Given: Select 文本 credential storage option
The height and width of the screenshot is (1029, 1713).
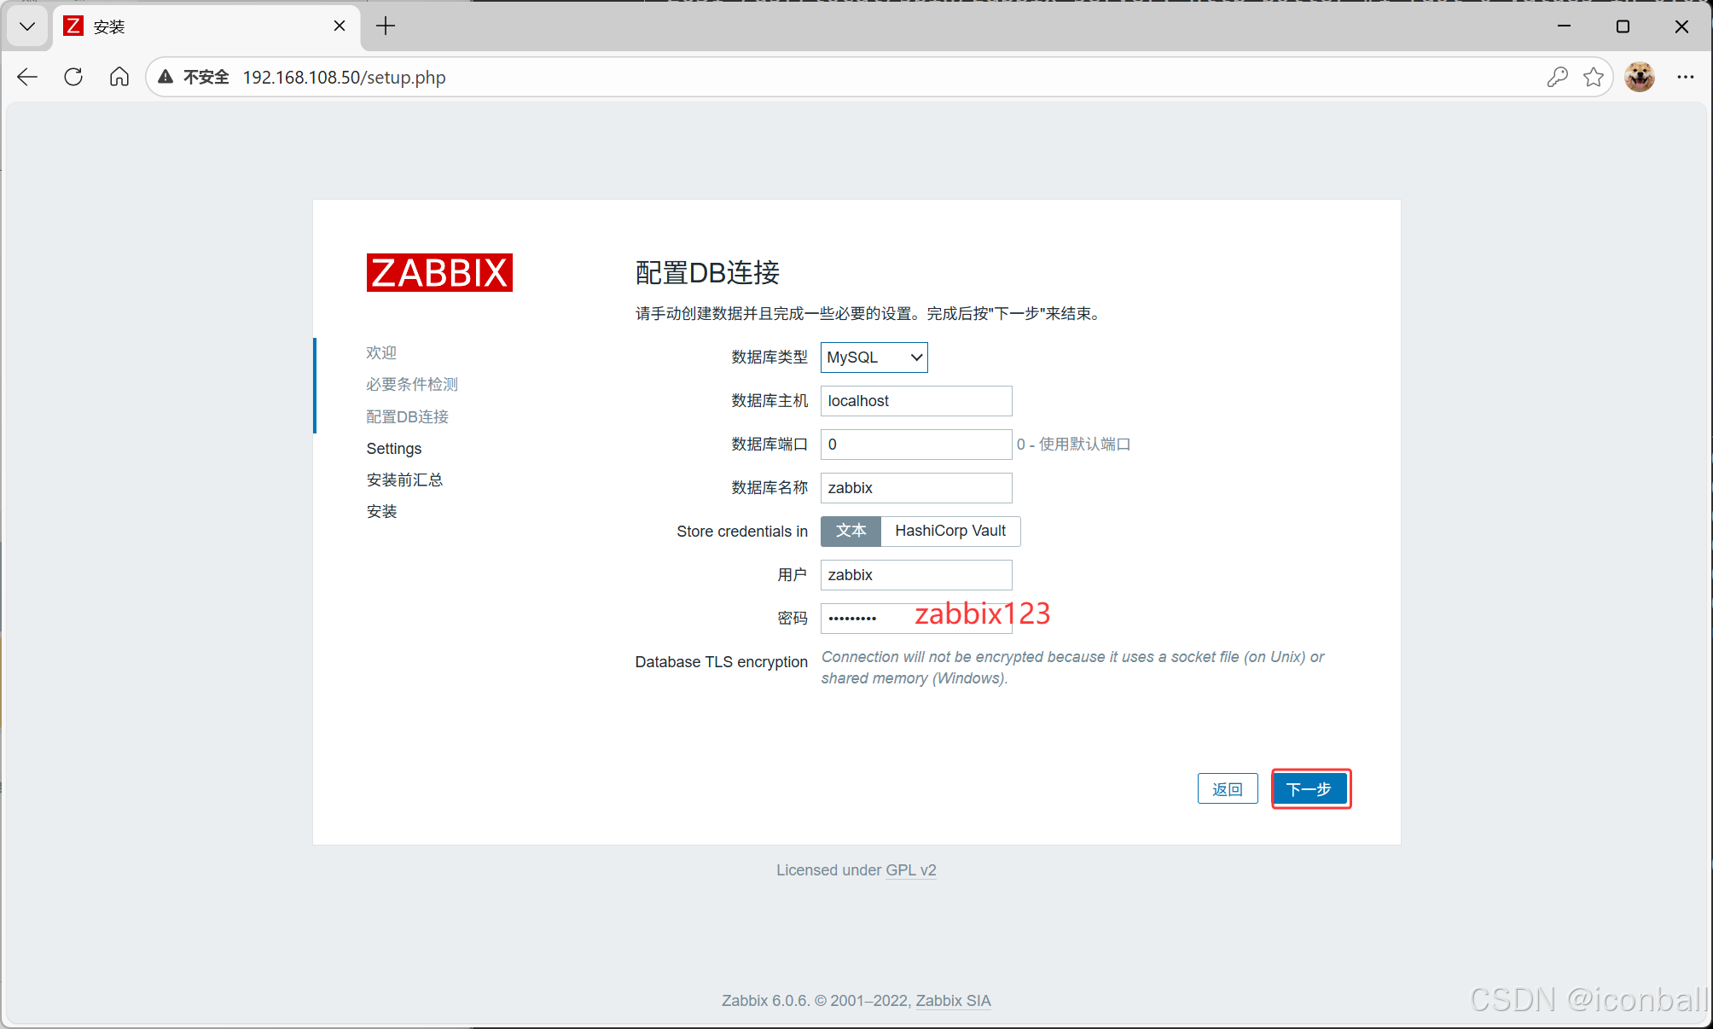Looking at the screenshot, I should point(850,531).
